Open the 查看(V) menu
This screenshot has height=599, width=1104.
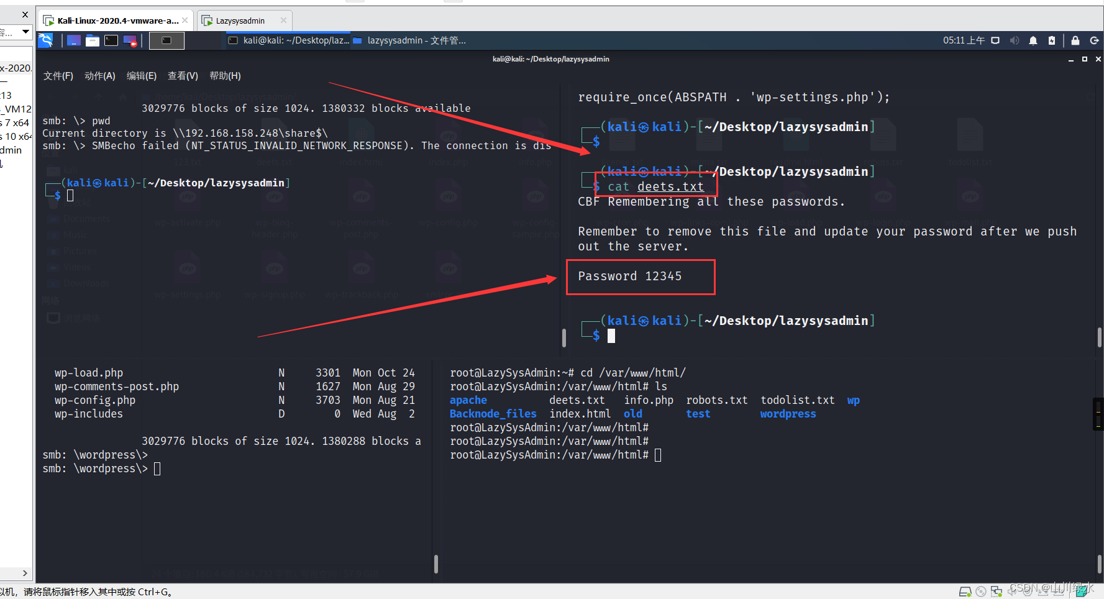pos(183,76)
